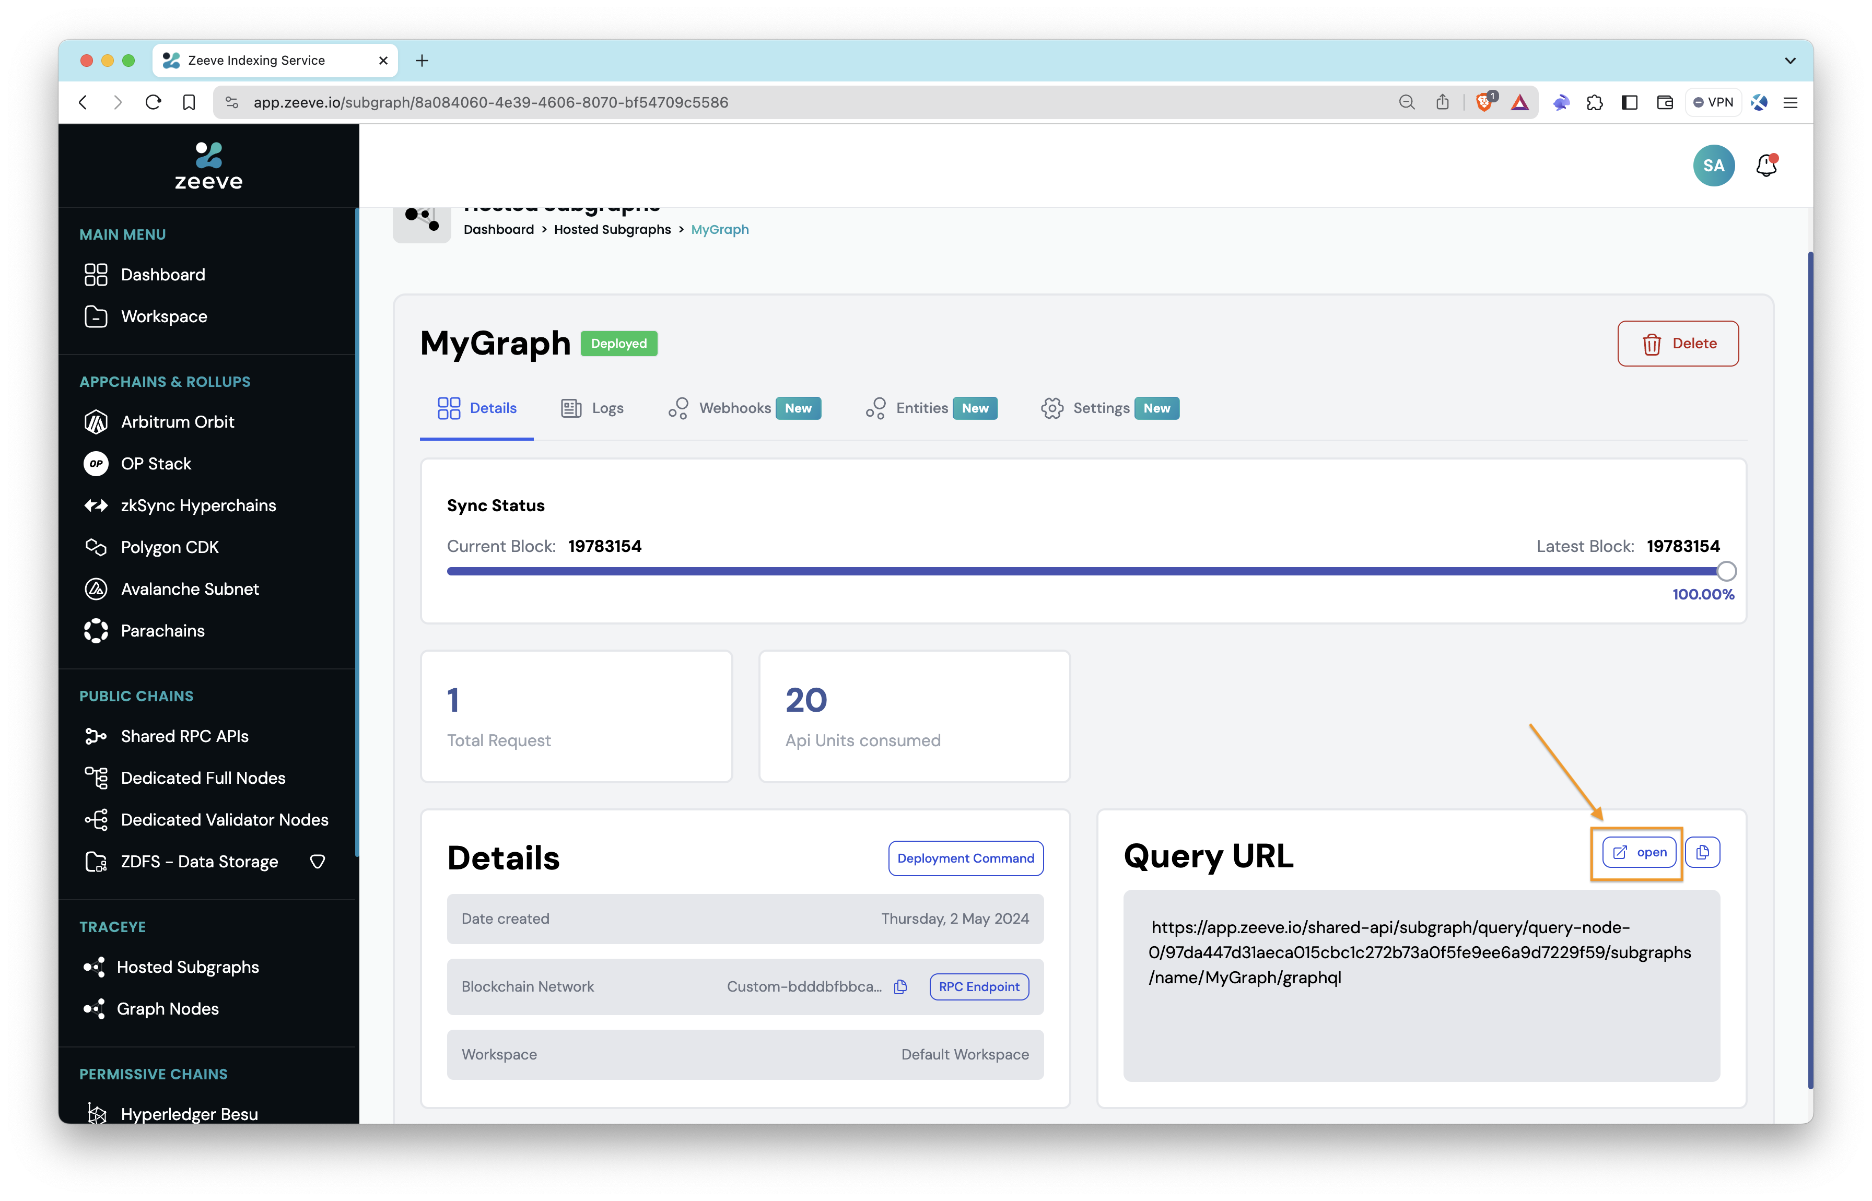1872x1201 pixels.
Task: Select Arbitrum Orbit in sidebar
Action: click(177, 422)
